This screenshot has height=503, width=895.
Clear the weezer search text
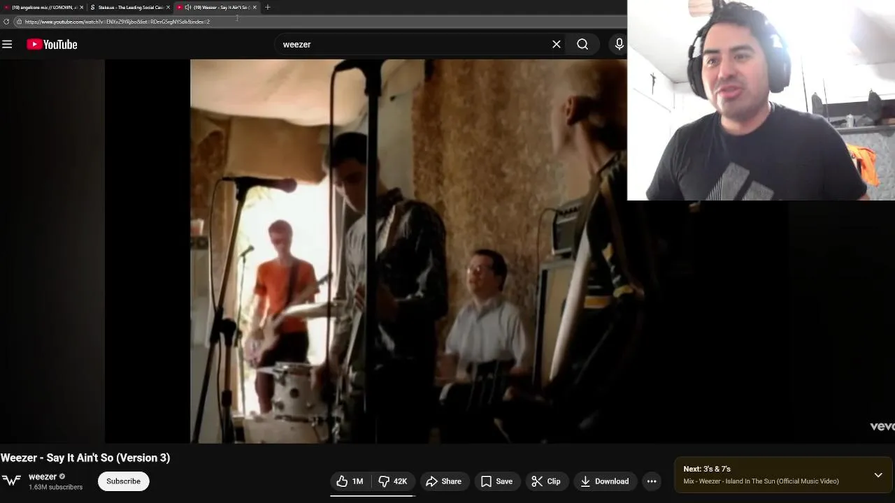click(x=557, y=44)
